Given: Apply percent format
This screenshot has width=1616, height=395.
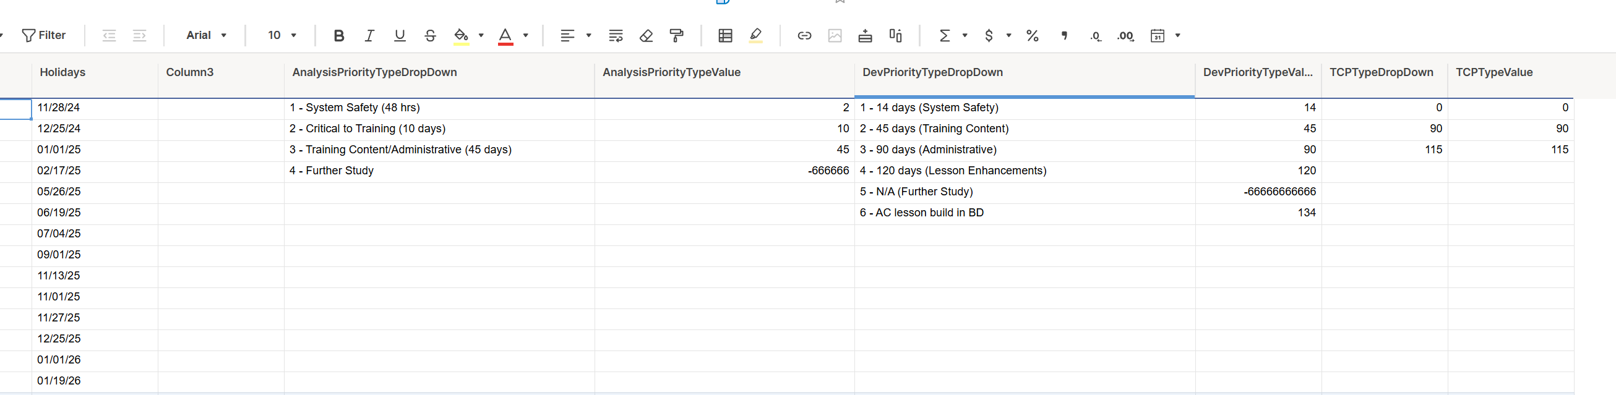Looking at the screenshot, I should (x=1032, y=36).
